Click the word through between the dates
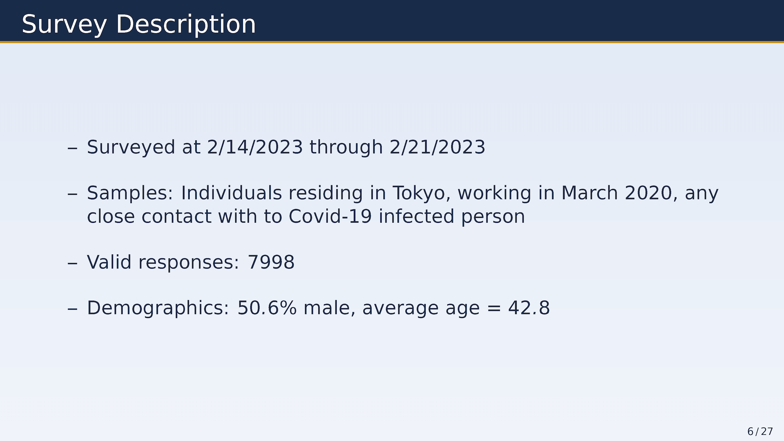The height and width of the screenshot is (441, 784). tap(346, 148)
